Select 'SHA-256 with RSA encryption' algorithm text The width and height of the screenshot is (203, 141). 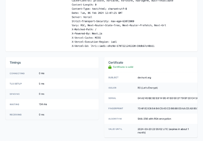154,119
